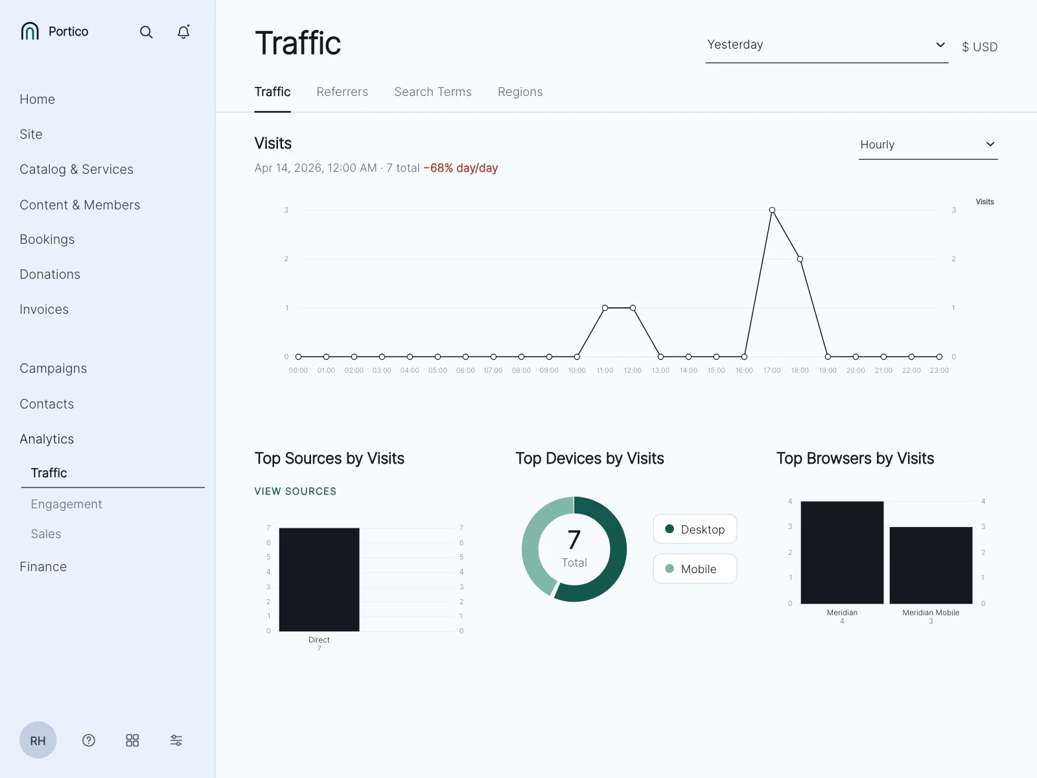Open Content & Members section

coord(80,205)
